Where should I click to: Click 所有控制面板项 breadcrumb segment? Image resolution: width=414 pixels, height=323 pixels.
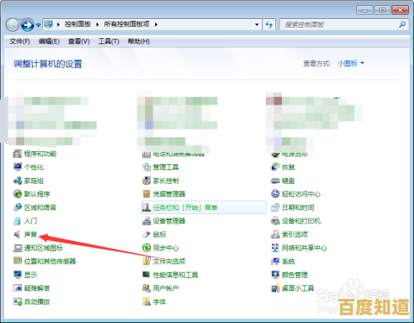pyautogui.click(x=127, y=24)
